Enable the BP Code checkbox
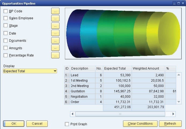 pyautogui.click(x=6, y=11)
